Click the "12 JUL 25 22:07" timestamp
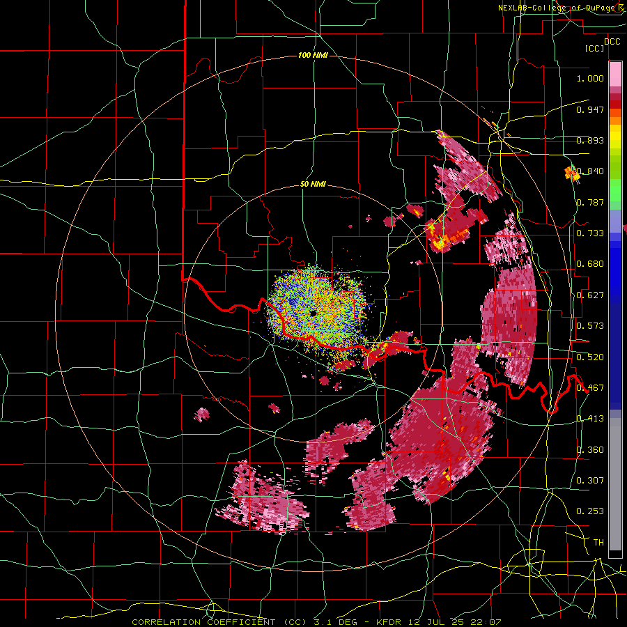The width and height of the screenshot is (627, 627). point(455,622)
